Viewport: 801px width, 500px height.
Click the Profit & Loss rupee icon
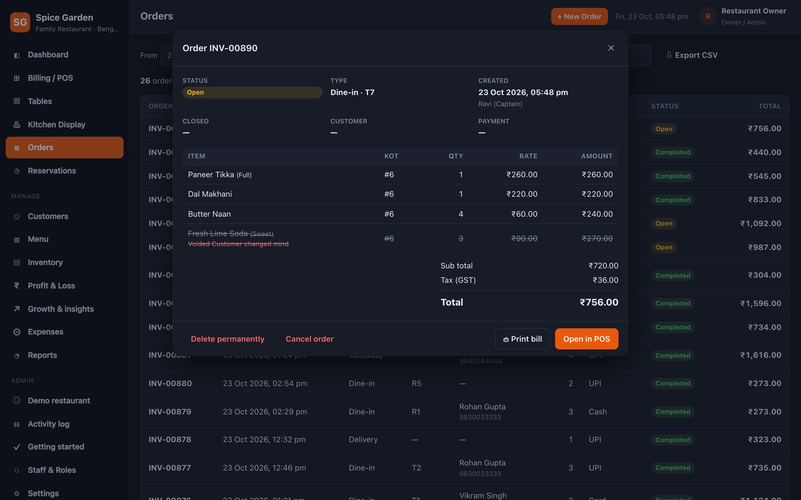pyautogui.click(x=16, y=286)
